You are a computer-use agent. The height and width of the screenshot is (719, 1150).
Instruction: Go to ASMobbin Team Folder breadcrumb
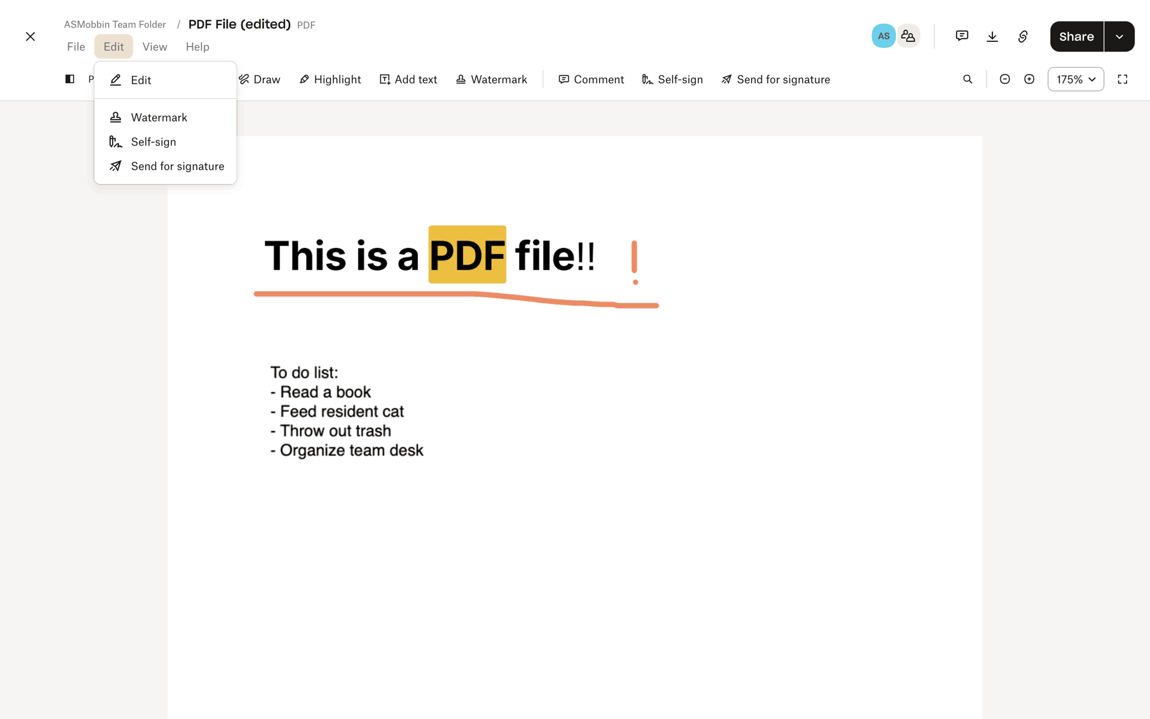tap(115, 25)
